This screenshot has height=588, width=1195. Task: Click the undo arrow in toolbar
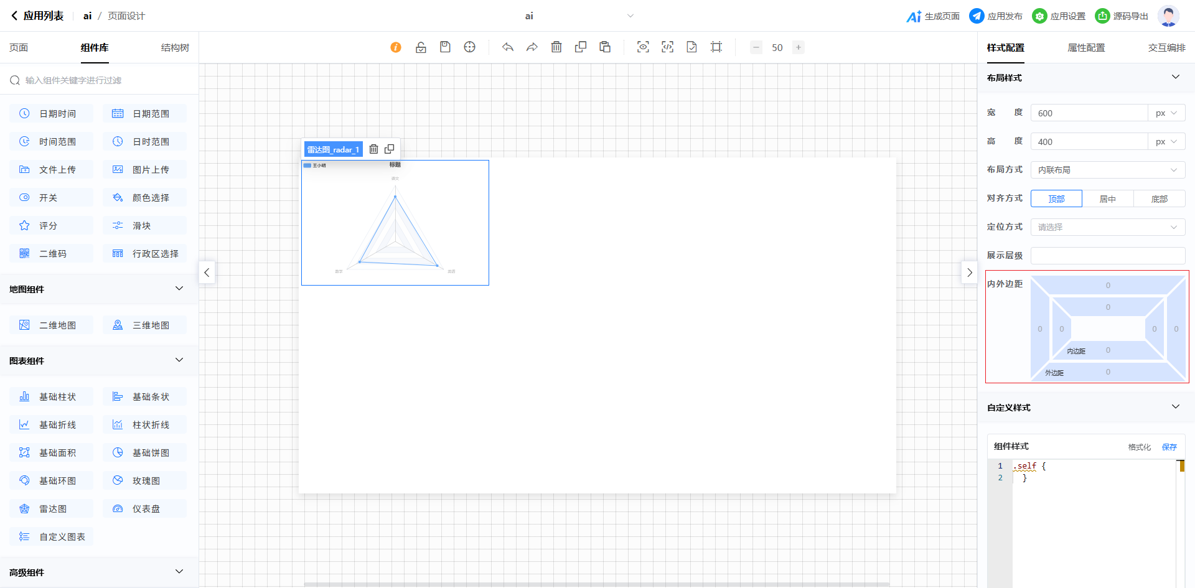pyautogui.click(x=508, y=47)
